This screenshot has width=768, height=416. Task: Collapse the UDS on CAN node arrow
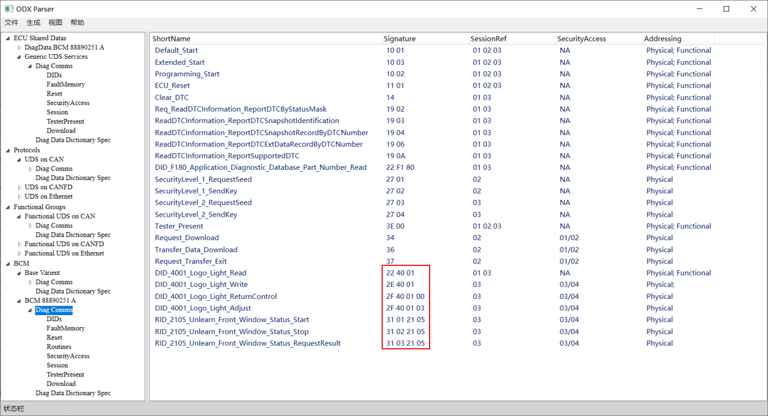point(19,160)
